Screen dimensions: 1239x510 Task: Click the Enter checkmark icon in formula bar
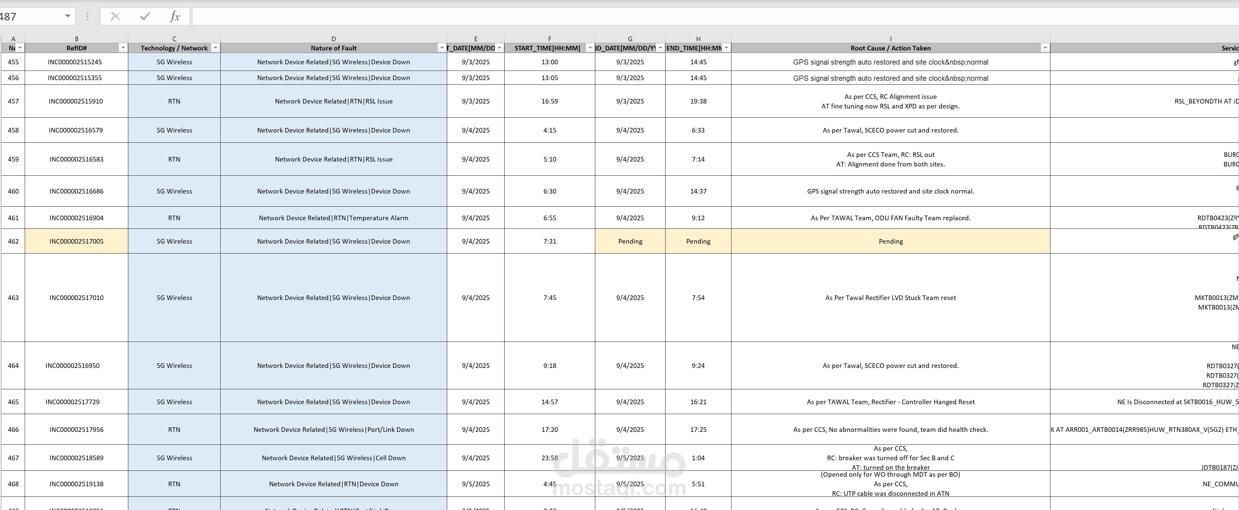(x=145, y=17)
